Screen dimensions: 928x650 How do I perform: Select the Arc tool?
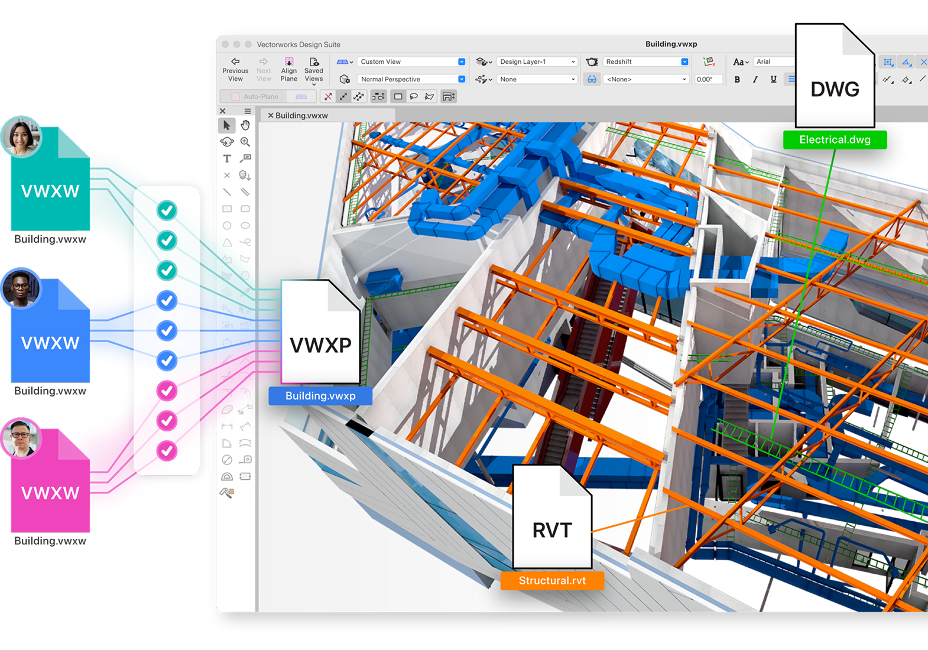[227, 242]
